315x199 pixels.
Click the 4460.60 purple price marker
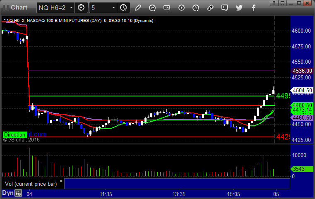coord(302,117)
